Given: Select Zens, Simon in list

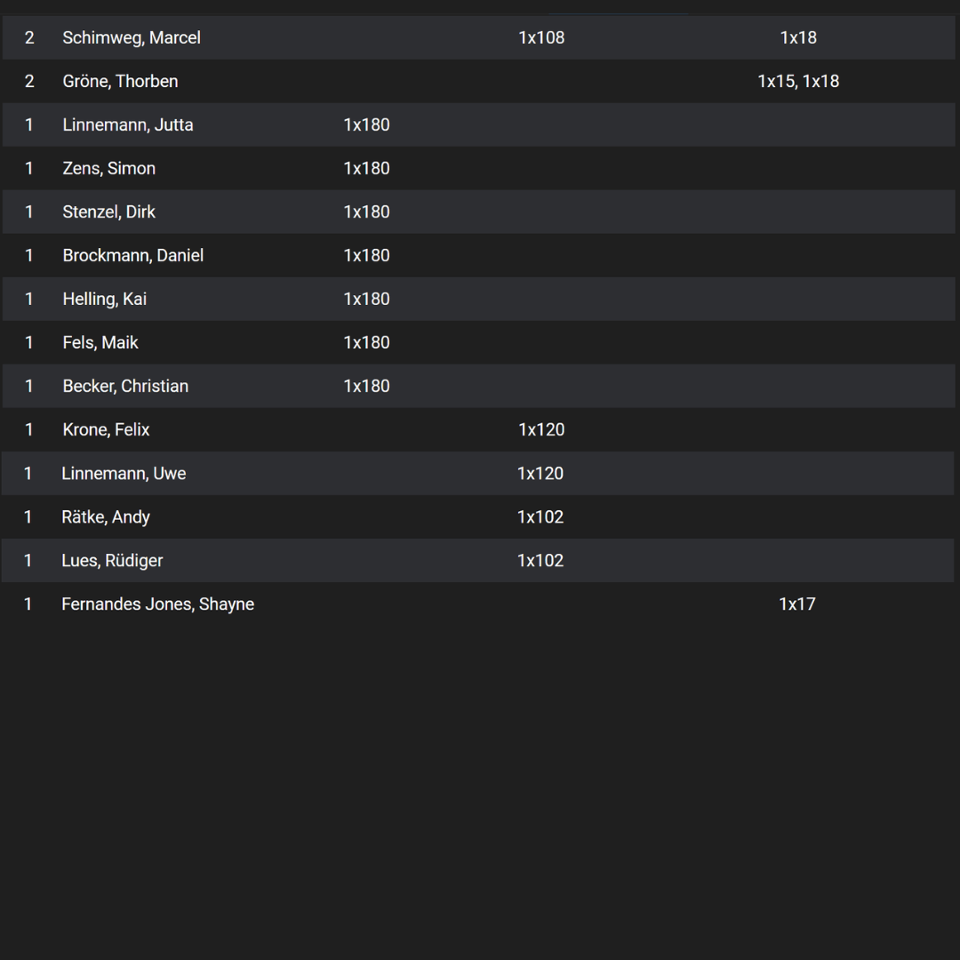Looking at the screenshot, I should tap(479, 168).
